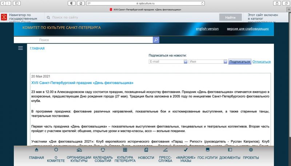Click the Отписаться link

[x=262, y=62]
